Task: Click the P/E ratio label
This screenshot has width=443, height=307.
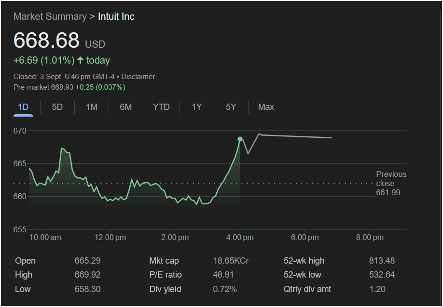Action: coord(166,275)
